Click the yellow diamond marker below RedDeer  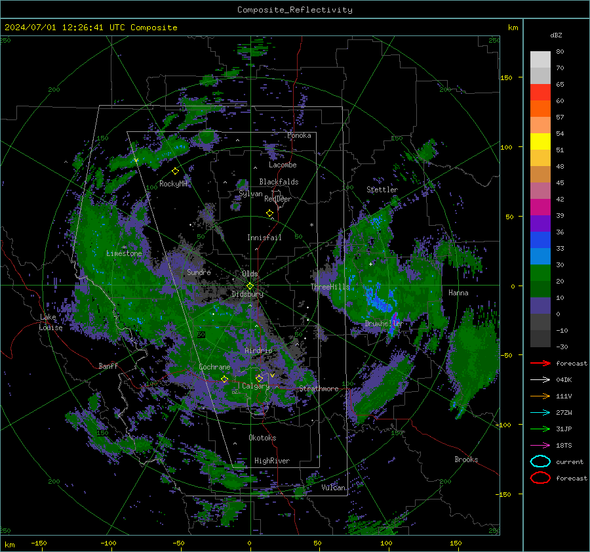click(269, 213)
